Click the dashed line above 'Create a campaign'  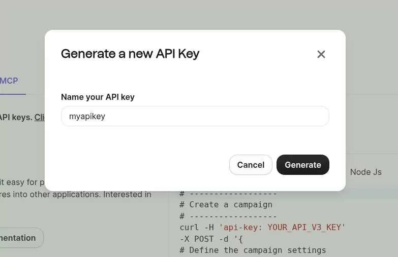[228, 194]
